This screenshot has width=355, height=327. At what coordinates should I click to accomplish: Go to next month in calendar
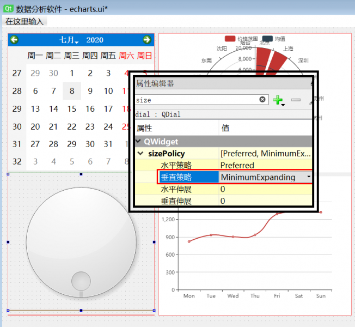(x=146, y=40)
